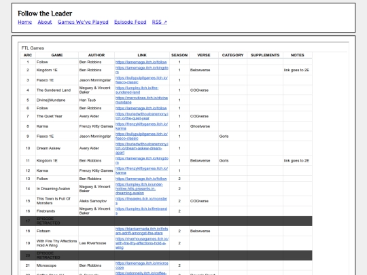
Task: Open the with-fire-thy-affections-hold-a-wing link
Action: (141, 243)
